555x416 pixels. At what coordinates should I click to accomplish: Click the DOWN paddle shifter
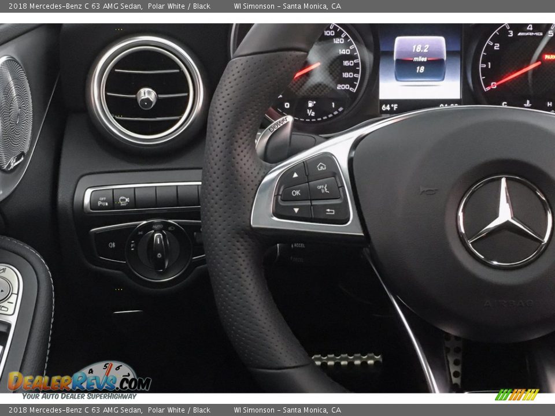point(276,139)
